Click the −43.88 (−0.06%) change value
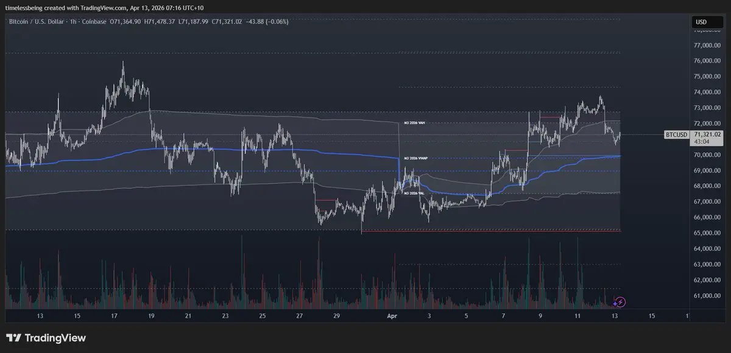The width and height of the screenshot is (731, 353). coord(267,22)
